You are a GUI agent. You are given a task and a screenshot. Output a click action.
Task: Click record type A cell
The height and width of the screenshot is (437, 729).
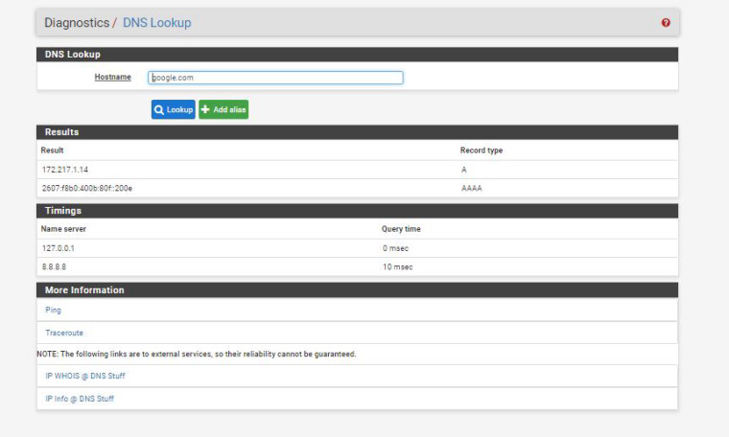point(463,170)
